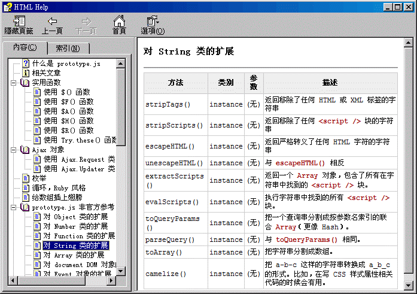Follow the red escapeHTML() link

(300, 163)
